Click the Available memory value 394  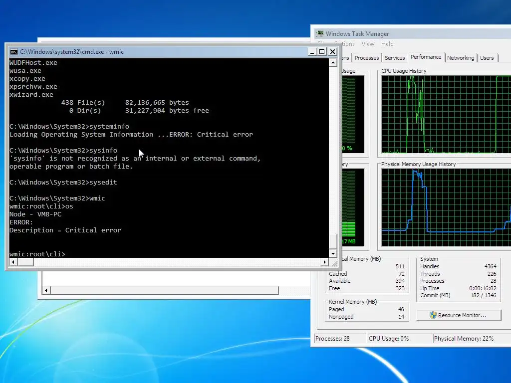pyautogui.click(x=400, y=281)
